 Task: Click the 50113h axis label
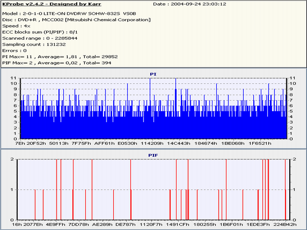coord(59,143)
